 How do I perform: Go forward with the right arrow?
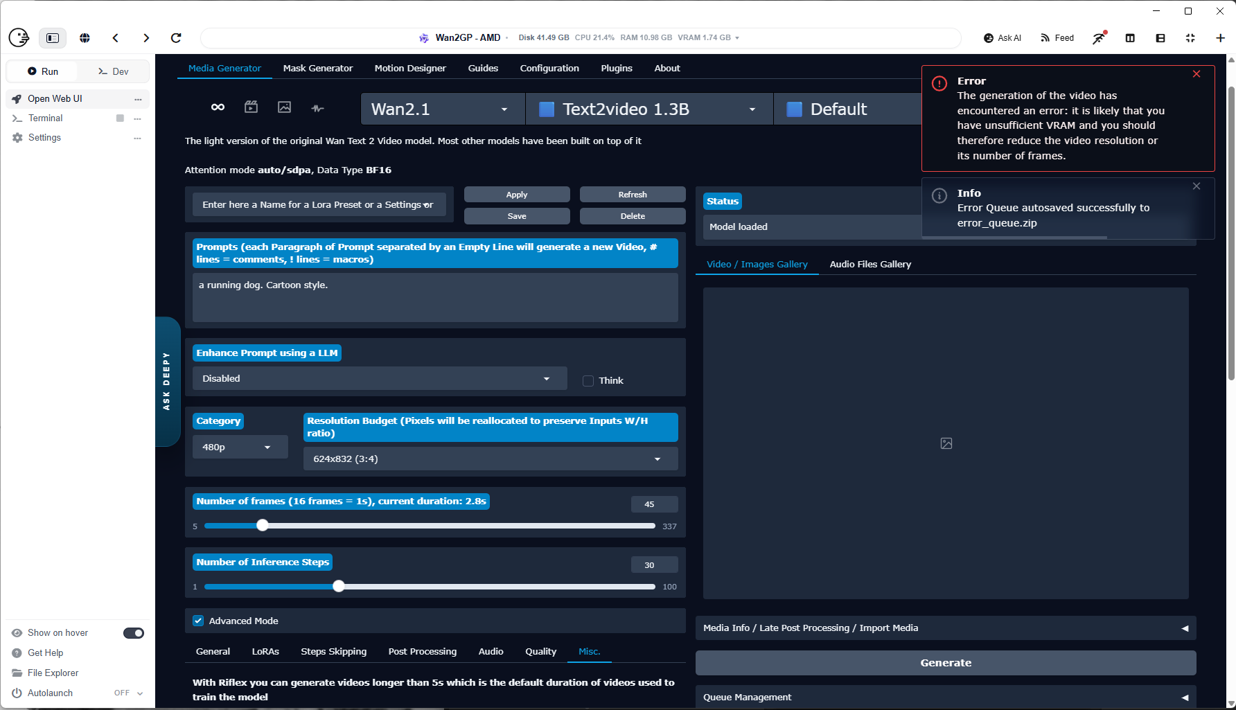click(x=146, y=38)
